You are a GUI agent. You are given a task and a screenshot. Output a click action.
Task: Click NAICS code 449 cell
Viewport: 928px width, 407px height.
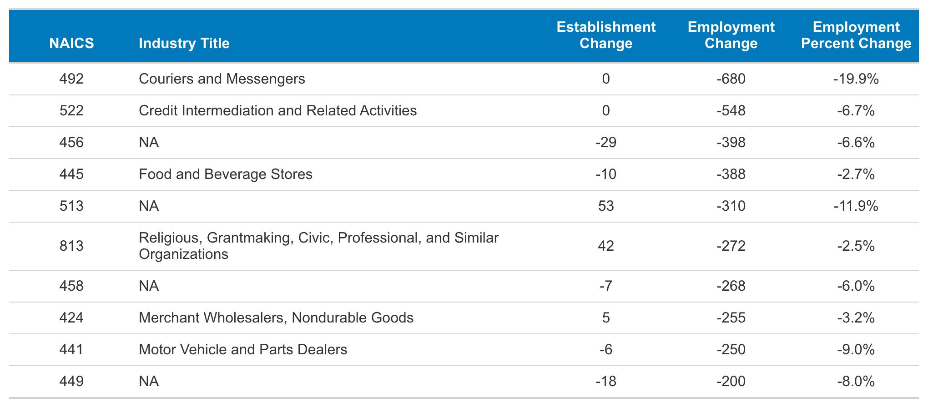(71, 381)
